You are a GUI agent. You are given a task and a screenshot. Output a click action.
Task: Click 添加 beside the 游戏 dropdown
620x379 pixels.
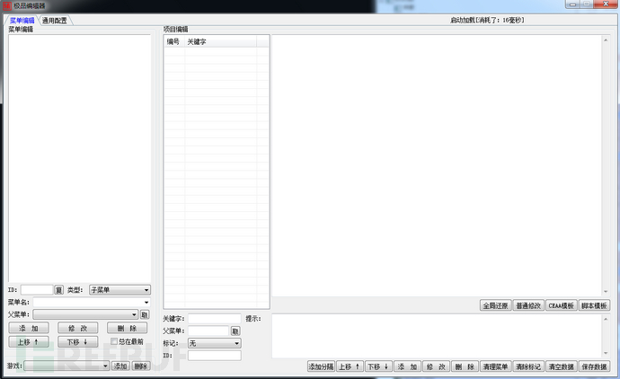(120, 366)
